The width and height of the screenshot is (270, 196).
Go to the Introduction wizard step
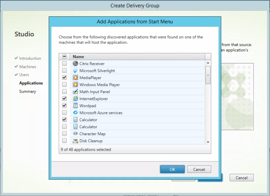[30, 58]
